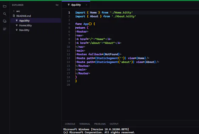The height and width of the screenshot is (134, 199).
Task: Open Home.kitty from the file tree
Action: coord(25,25)
